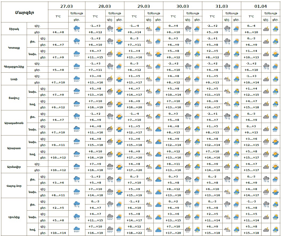Select Լոռի rain icon under 27.03

(77, 79)
